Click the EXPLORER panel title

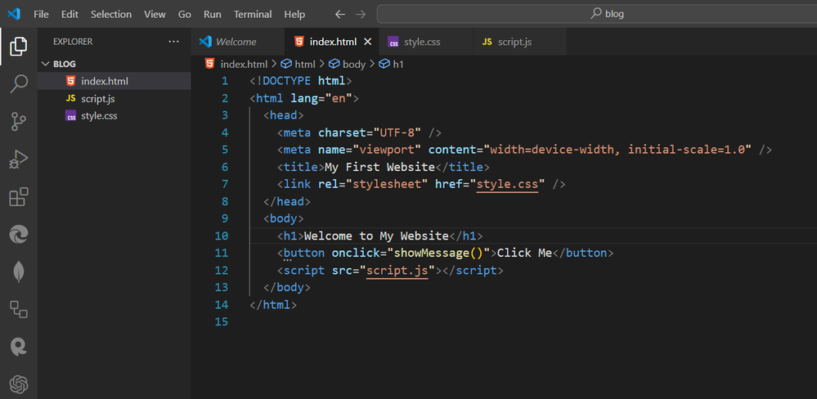tap(73, 42)
